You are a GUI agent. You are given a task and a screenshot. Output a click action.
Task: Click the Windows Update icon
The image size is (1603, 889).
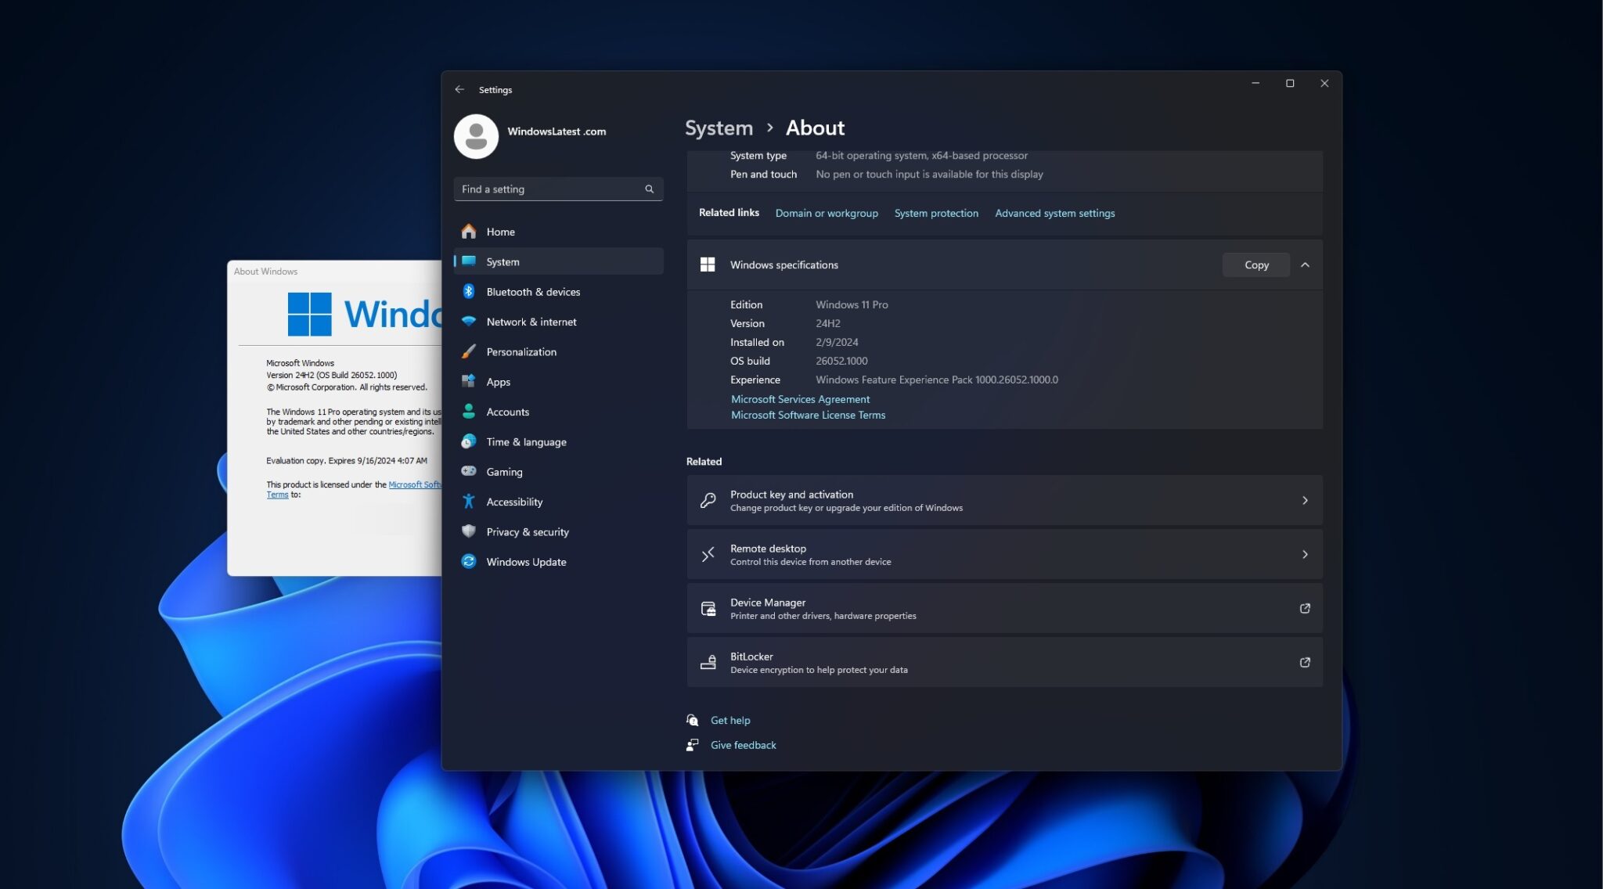pyautogui.click(x=468, y=561)
